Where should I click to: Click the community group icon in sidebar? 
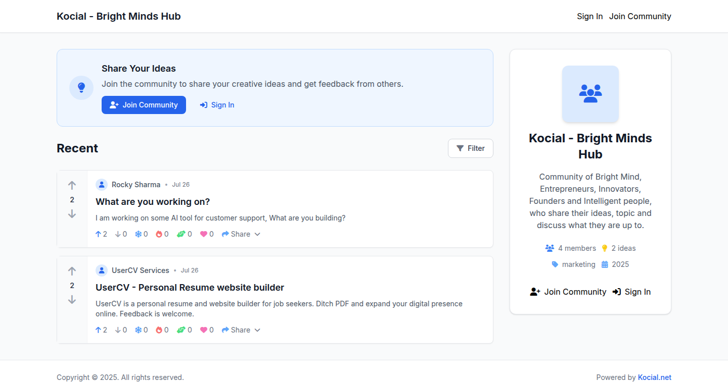(590, 94)
